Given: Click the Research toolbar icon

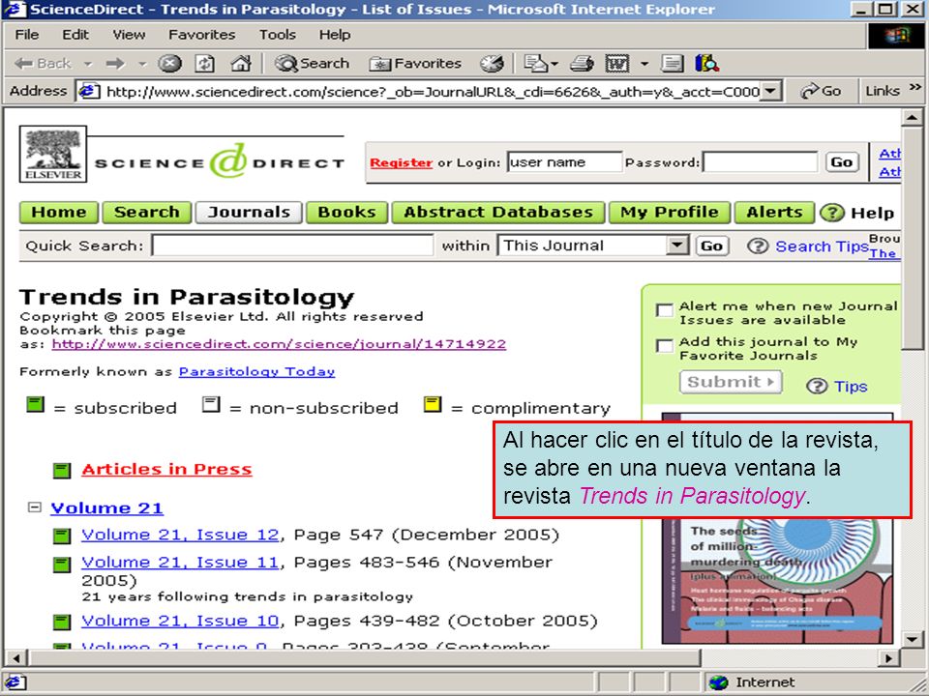Looking at the screenshot, I should click(x=706, y=64).
